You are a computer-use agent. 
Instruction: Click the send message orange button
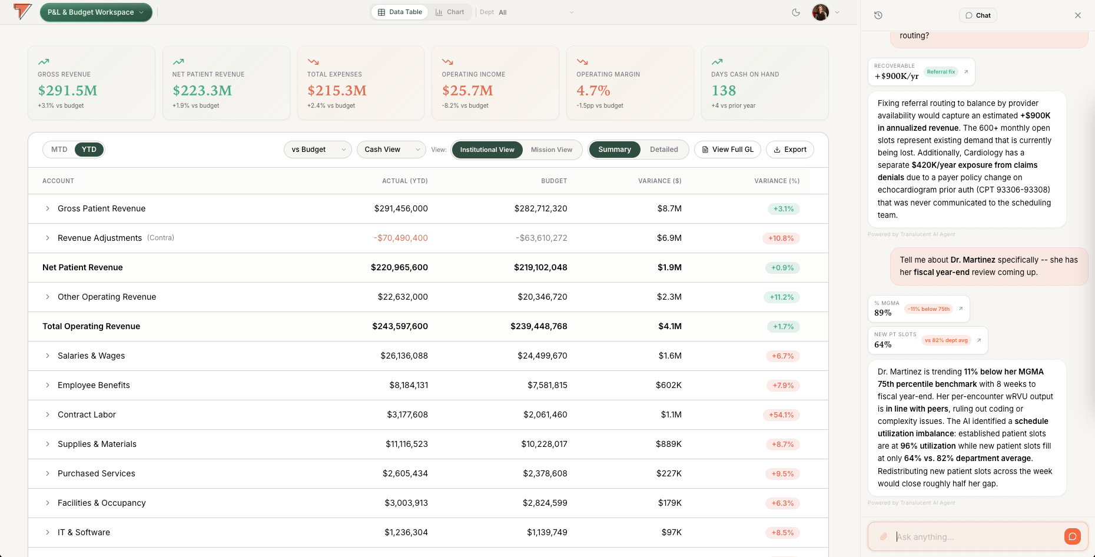(x=1073, y=536)
